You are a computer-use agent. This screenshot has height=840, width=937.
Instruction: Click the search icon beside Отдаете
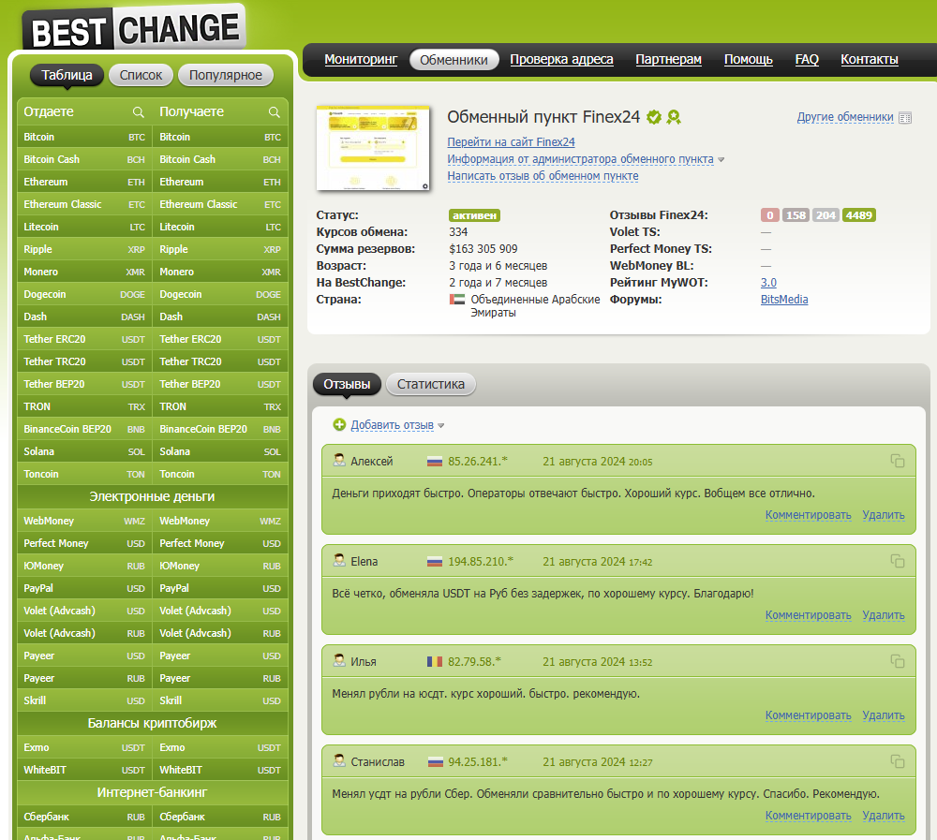[138, 112]
